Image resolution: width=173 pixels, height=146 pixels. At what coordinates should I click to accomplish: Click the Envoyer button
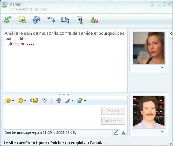(113, 111)
